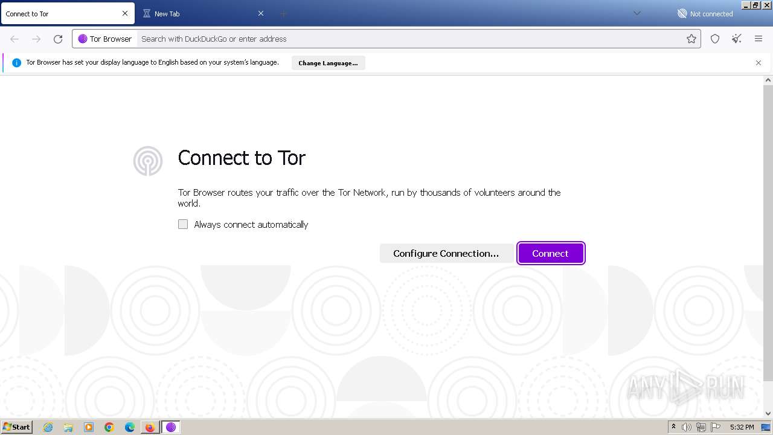Click the page vertical scrollbar
773x435 pixels.
tap(768, 233)
